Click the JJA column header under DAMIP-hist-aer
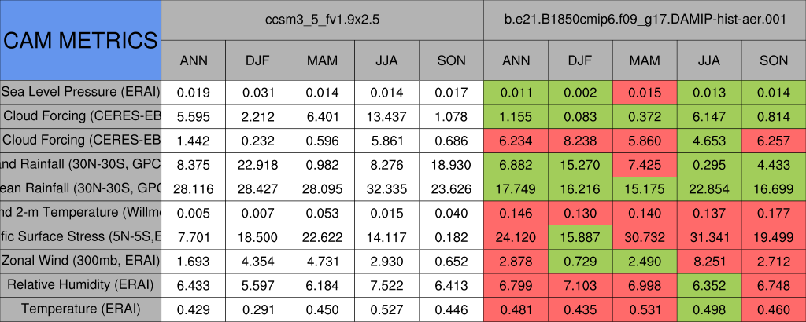806x322 pixels. [x=709, y=60]
